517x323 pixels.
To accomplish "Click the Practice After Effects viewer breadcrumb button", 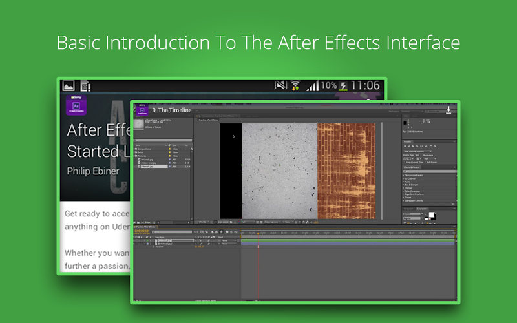I will [208, 120].
